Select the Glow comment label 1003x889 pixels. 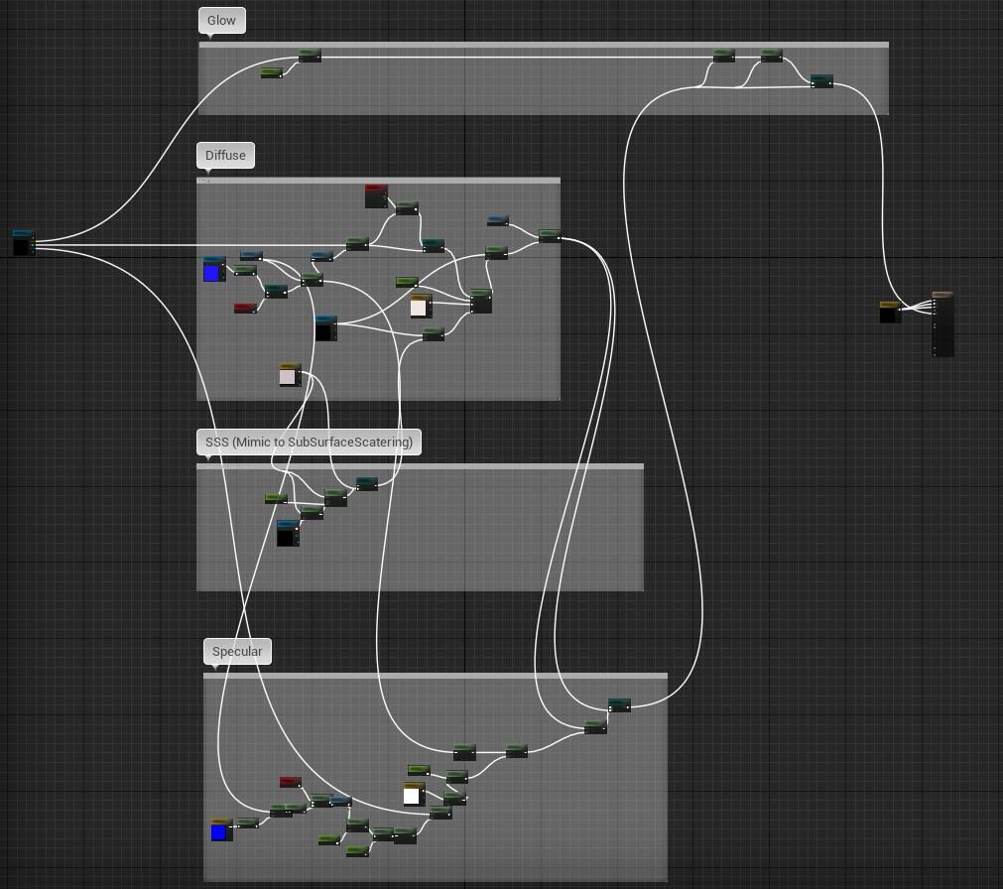[x=221, y=21]
